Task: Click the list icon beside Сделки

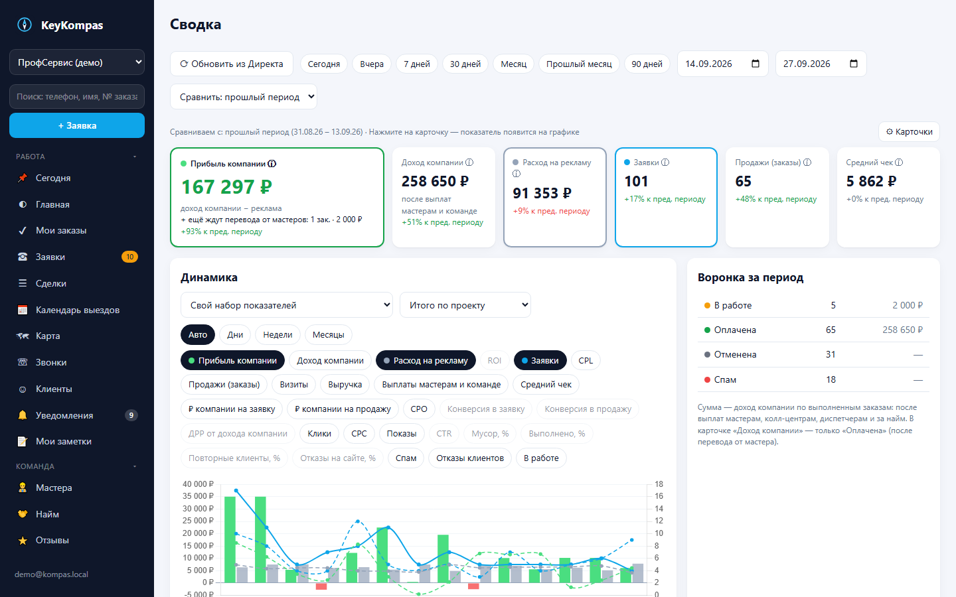Action: [23, 283]
